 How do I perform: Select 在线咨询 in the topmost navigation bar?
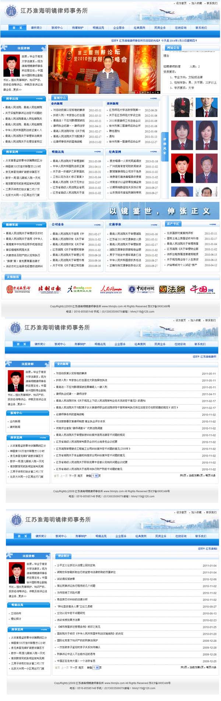(x=180, y=28)
